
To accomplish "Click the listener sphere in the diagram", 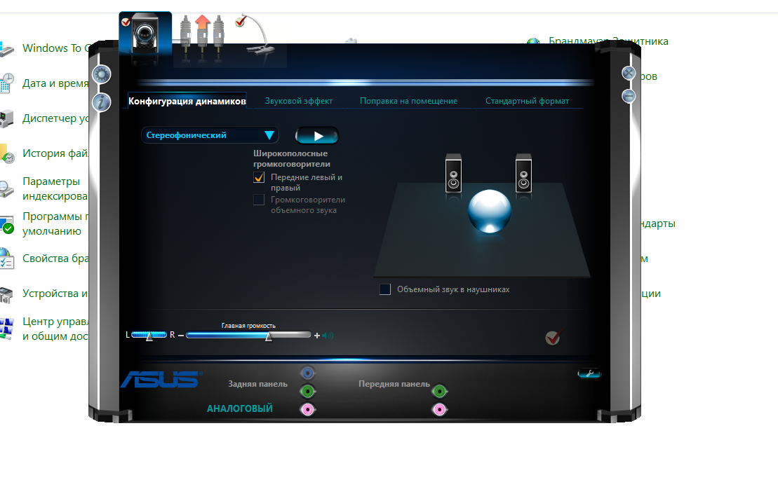I will (x=490, y=211).
